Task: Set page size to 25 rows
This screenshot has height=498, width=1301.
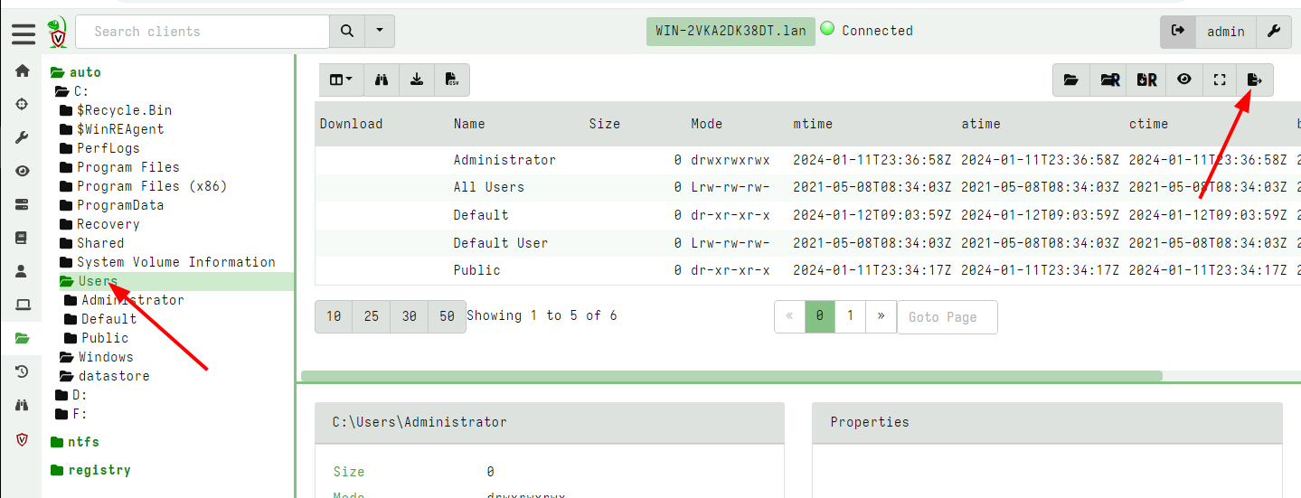Action: pyautogui.click(x=371, y=316)
